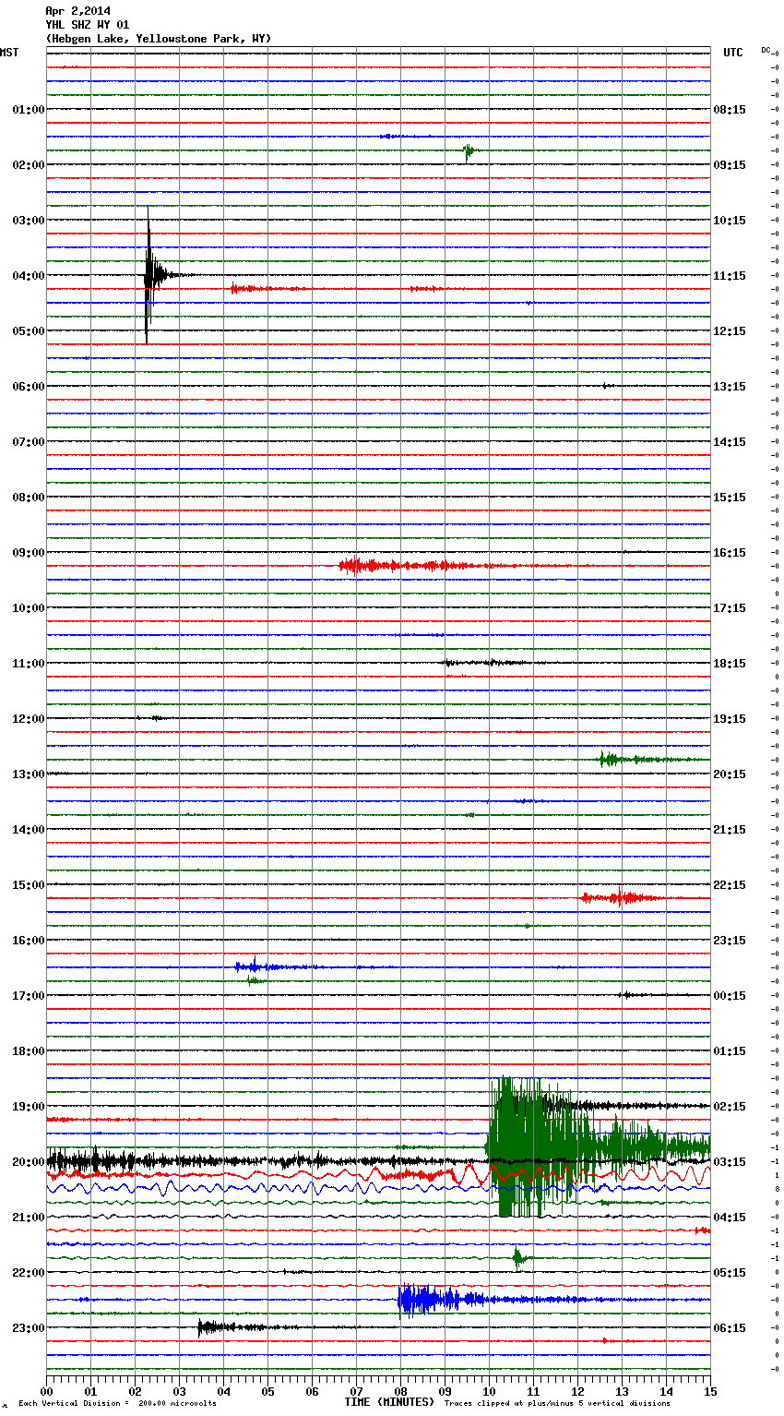Select the 11:00 MST time label
This screenshot has width=784, height=1416.
pos(28,664)
